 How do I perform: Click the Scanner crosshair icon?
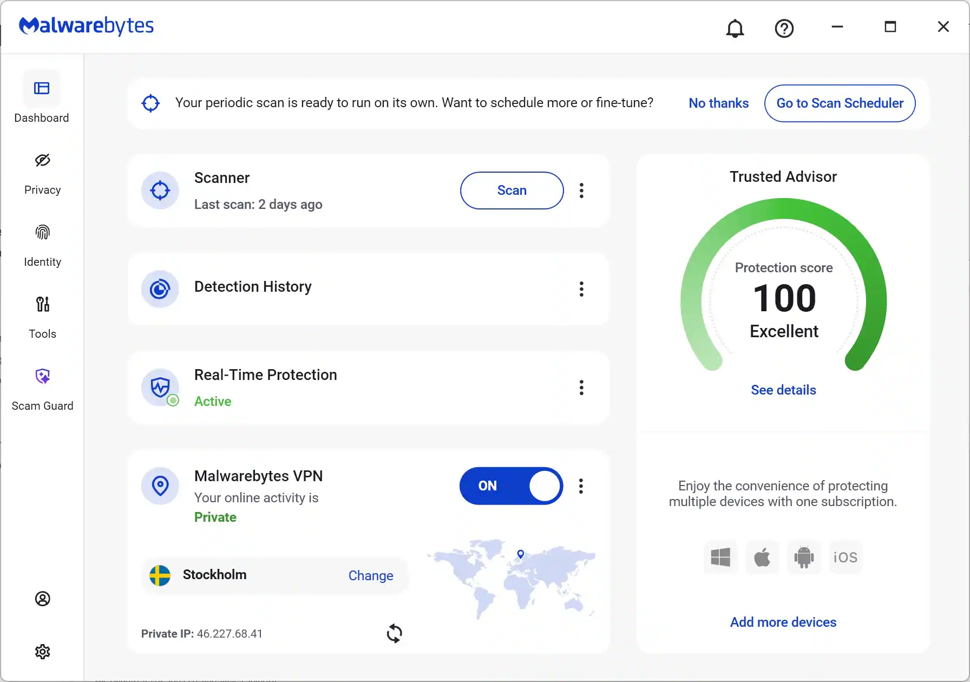(x=160, y=191)
